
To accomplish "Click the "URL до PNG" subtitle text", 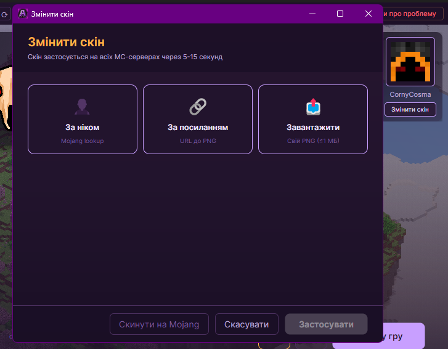I will click(x=198, y=141).
